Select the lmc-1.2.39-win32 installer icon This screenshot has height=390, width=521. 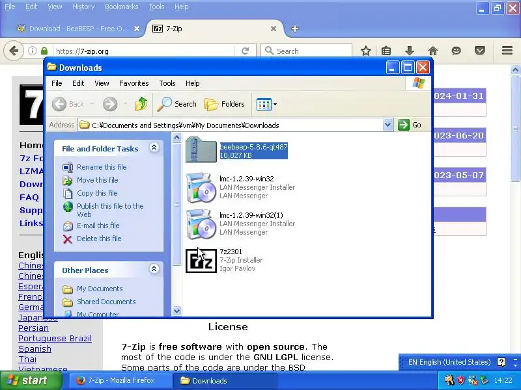click(x=201, y=187)
